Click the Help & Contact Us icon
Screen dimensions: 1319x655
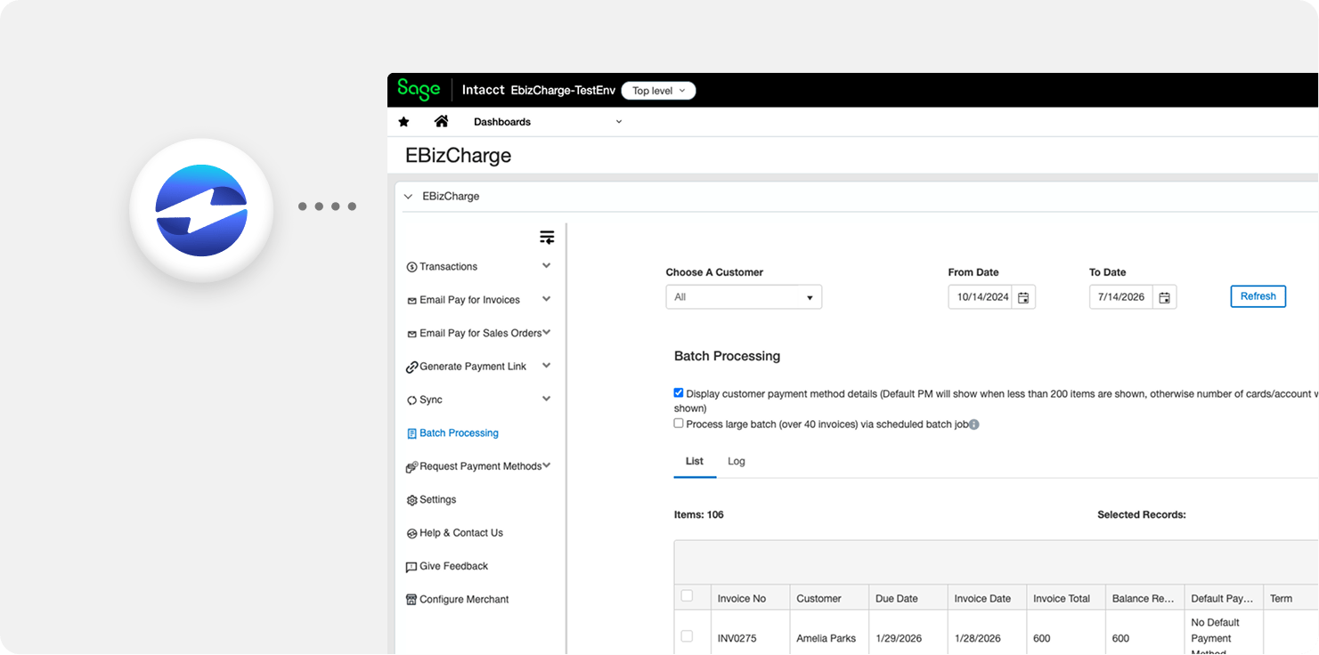pos(411,534)
